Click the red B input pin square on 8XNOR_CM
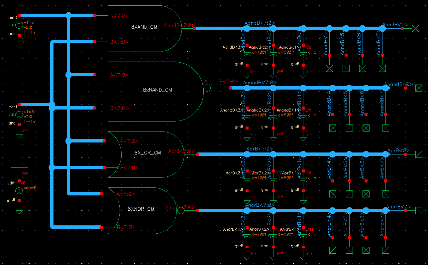Screen dimensions: 428x265 pyautogui.click(x=102, y=227)
